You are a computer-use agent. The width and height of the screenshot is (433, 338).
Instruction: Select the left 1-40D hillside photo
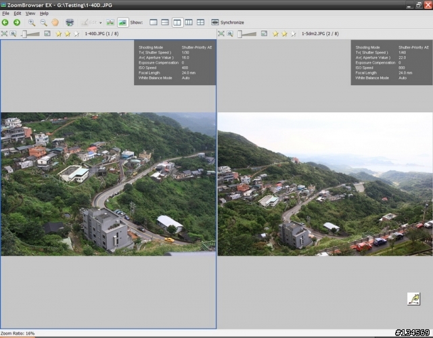108,184
